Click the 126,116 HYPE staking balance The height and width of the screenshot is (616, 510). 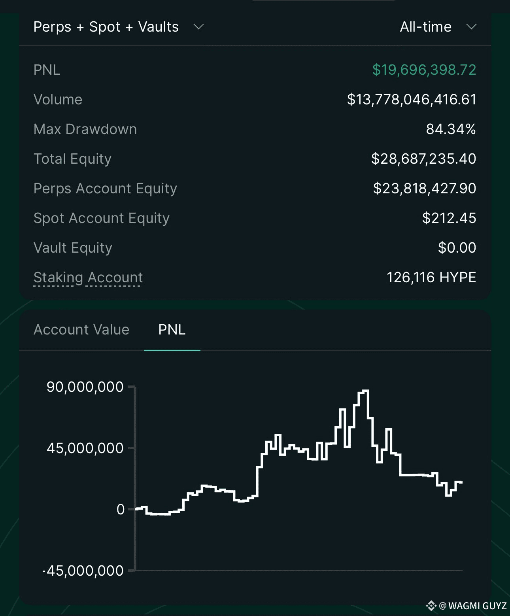tap(431, 278)
